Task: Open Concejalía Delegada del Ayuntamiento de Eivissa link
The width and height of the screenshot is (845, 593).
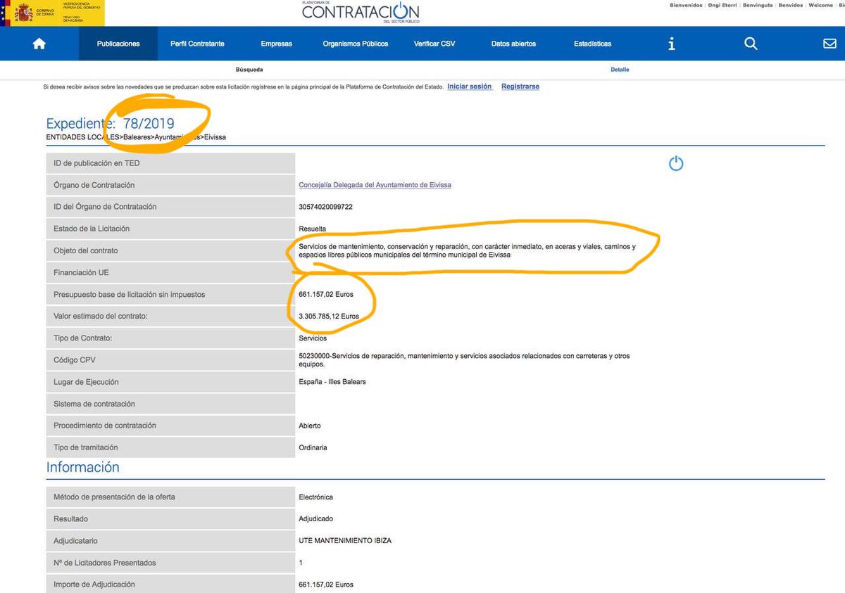Action: coord(375,185)
